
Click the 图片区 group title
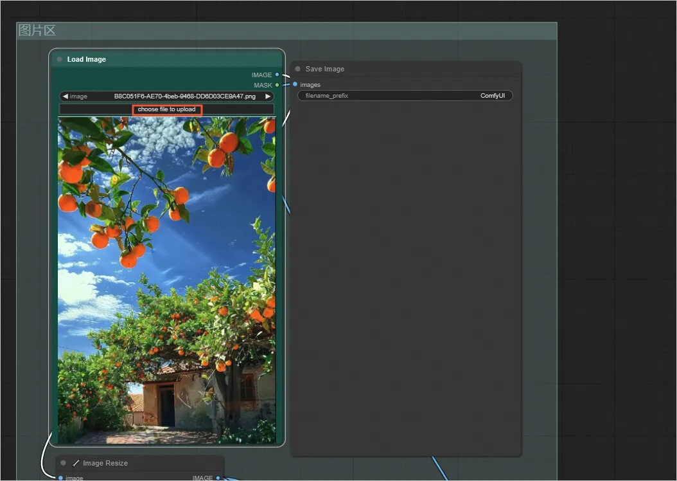point(37,30)
